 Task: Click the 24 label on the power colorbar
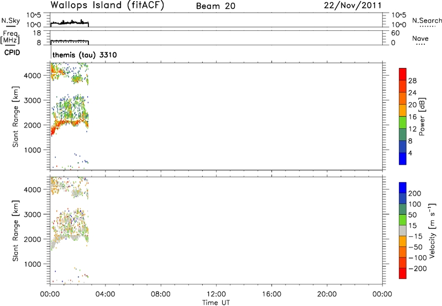pyautogui.click(x=412, y=93)
